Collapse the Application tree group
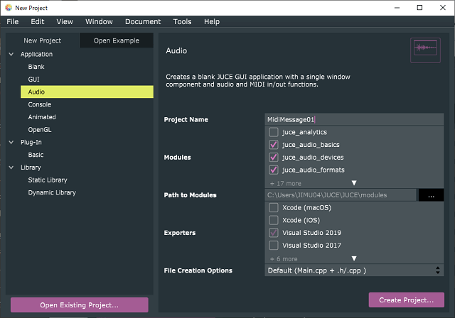 pos(11,54)
